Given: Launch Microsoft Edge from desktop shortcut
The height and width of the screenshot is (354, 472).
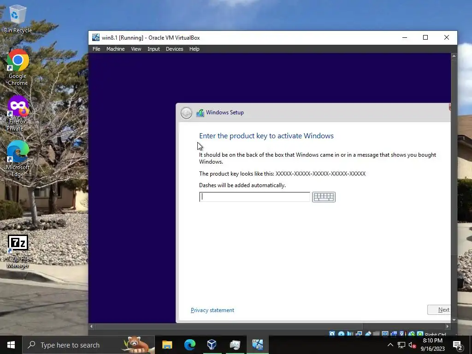Looking at the screenshot, I should click(18, 159).
